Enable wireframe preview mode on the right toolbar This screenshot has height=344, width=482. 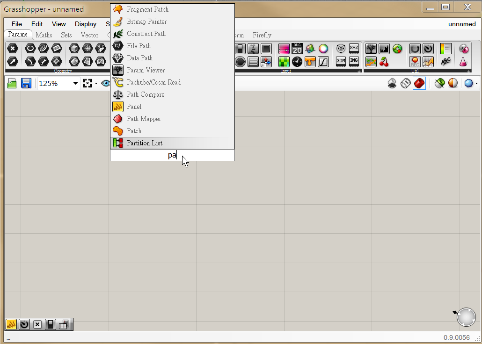[406, 83]
